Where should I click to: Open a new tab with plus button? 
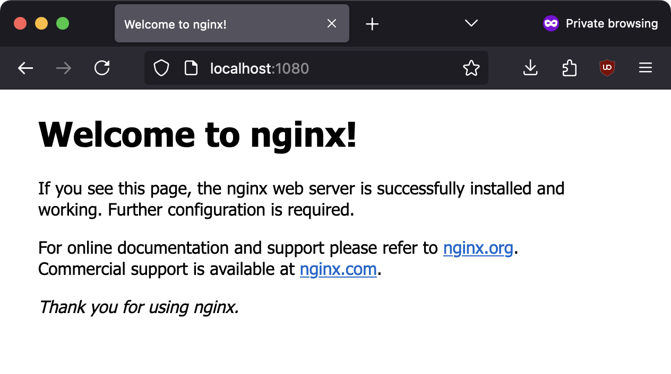tap(372, 24)
